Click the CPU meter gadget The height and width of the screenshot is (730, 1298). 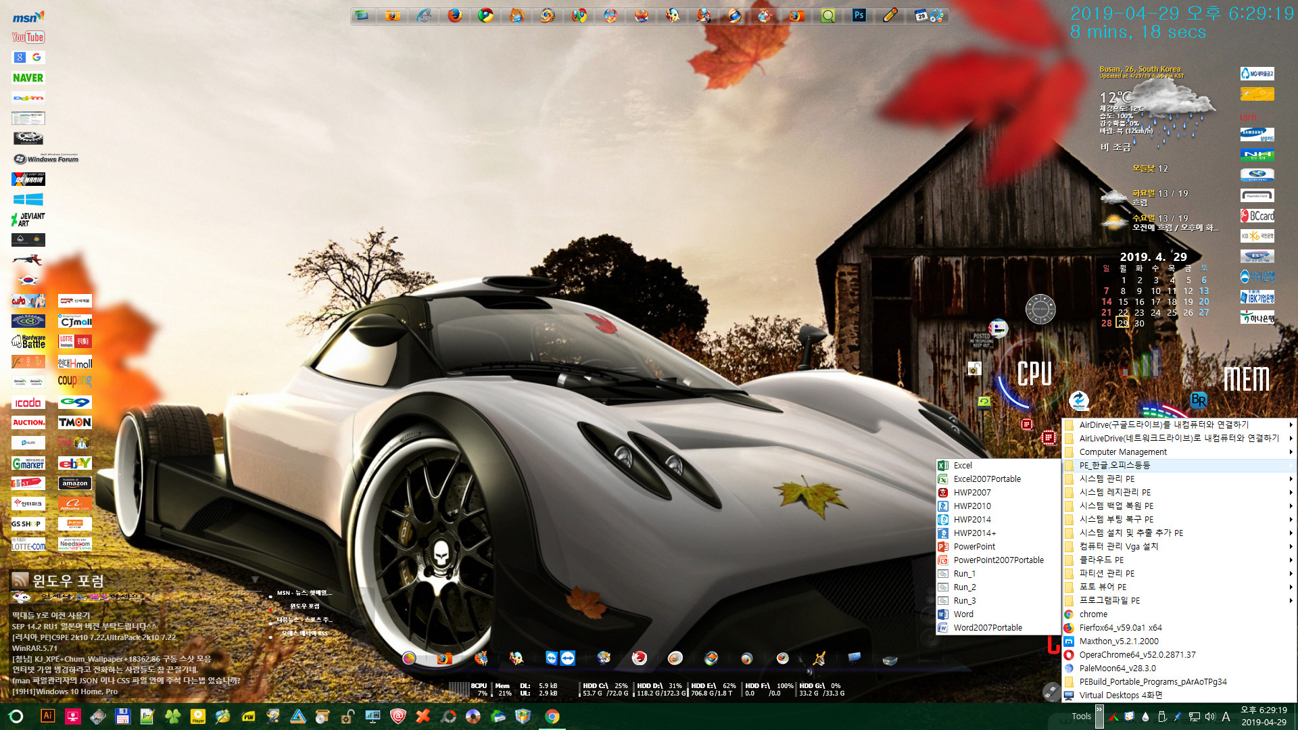click(x=1034, y=373)
